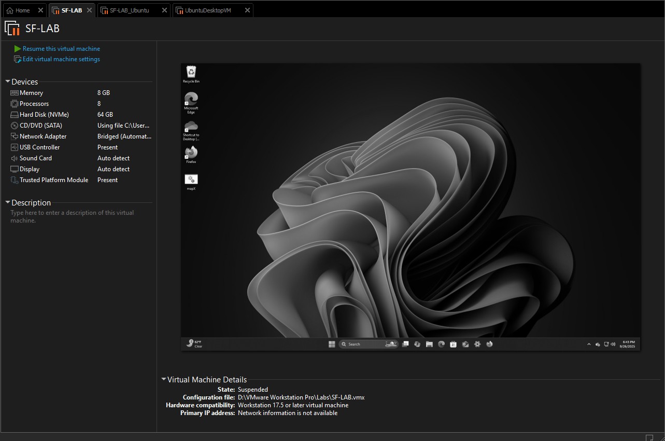Select the Network Adapter icon
The image size is (665, 441).
(x=15, y=136)
